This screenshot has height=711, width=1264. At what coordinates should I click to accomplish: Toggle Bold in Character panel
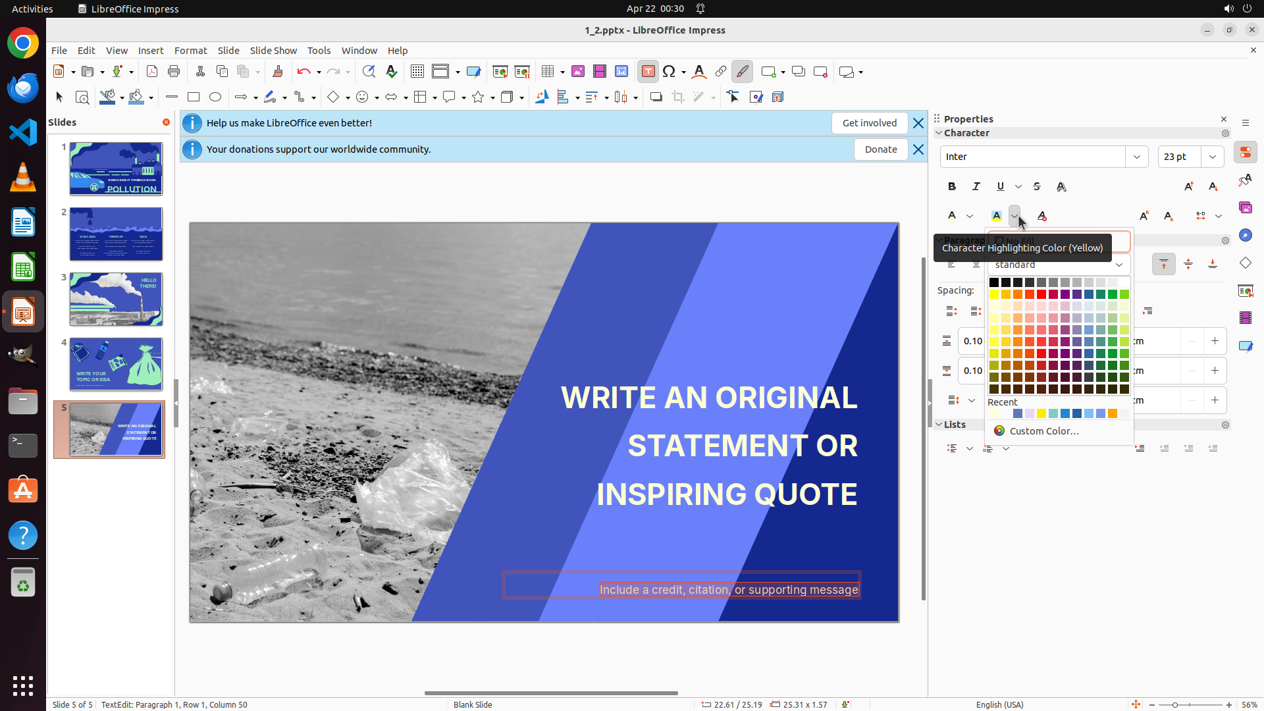click(952, 186)
